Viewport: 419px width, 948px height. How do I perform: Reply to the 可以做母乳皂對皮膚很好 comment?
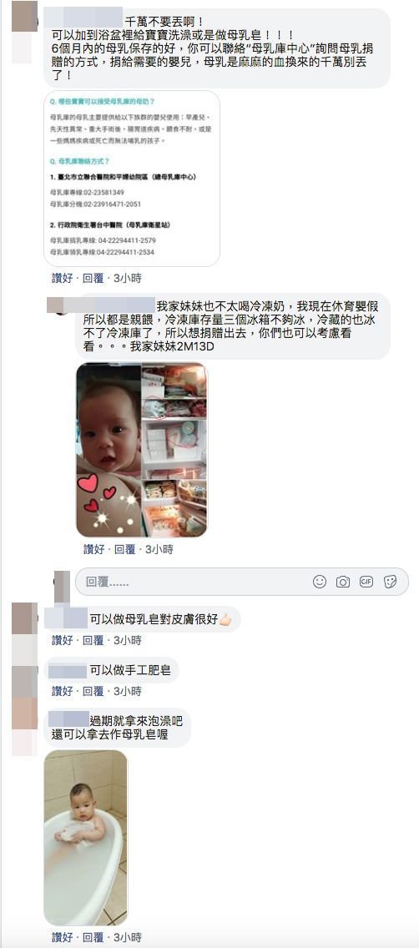pyautogui.click(x=93, y=640)
